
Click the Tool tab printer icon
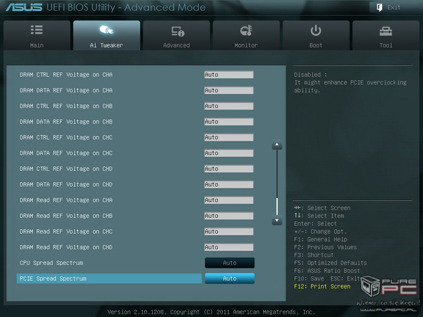tap(385, 31)
